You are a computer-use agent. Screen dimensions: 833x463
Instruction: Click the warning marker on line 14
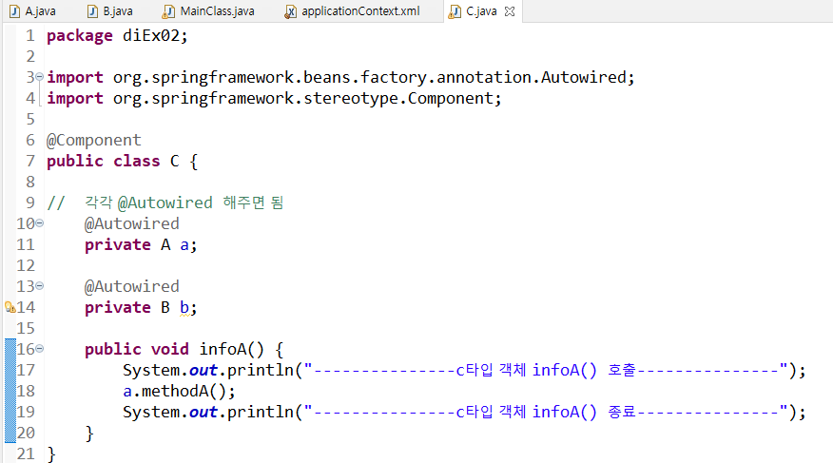[x=10, y=307]
